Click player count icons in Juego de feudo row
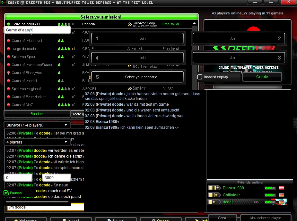This screenshot has width=297, height=221. pyautogui.click(x=64, y=49)
